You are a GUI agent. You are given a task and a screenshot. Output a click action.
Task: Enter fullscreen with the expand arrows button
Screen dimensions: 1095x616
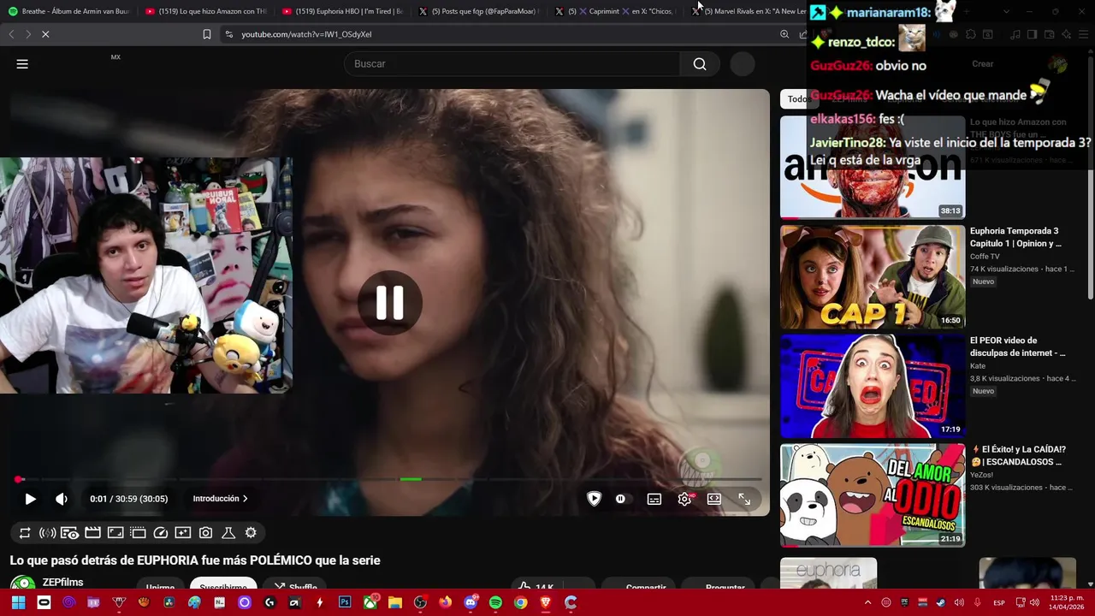coord(744,499)
